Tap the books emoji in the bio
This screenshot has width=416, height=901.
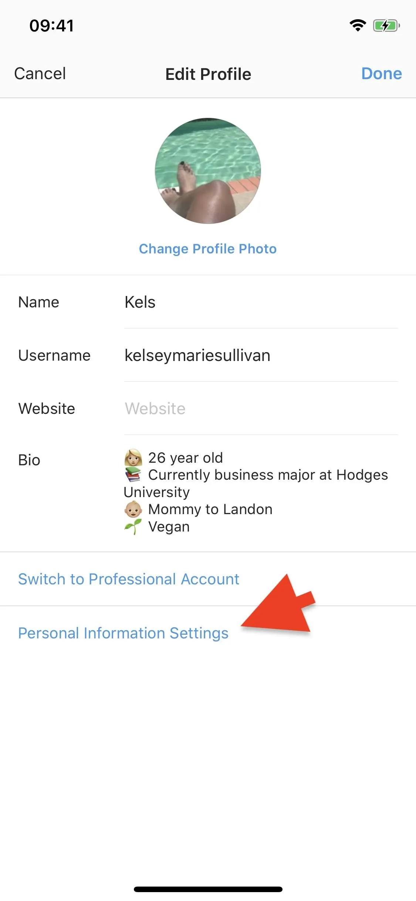(x=133, y=475)
